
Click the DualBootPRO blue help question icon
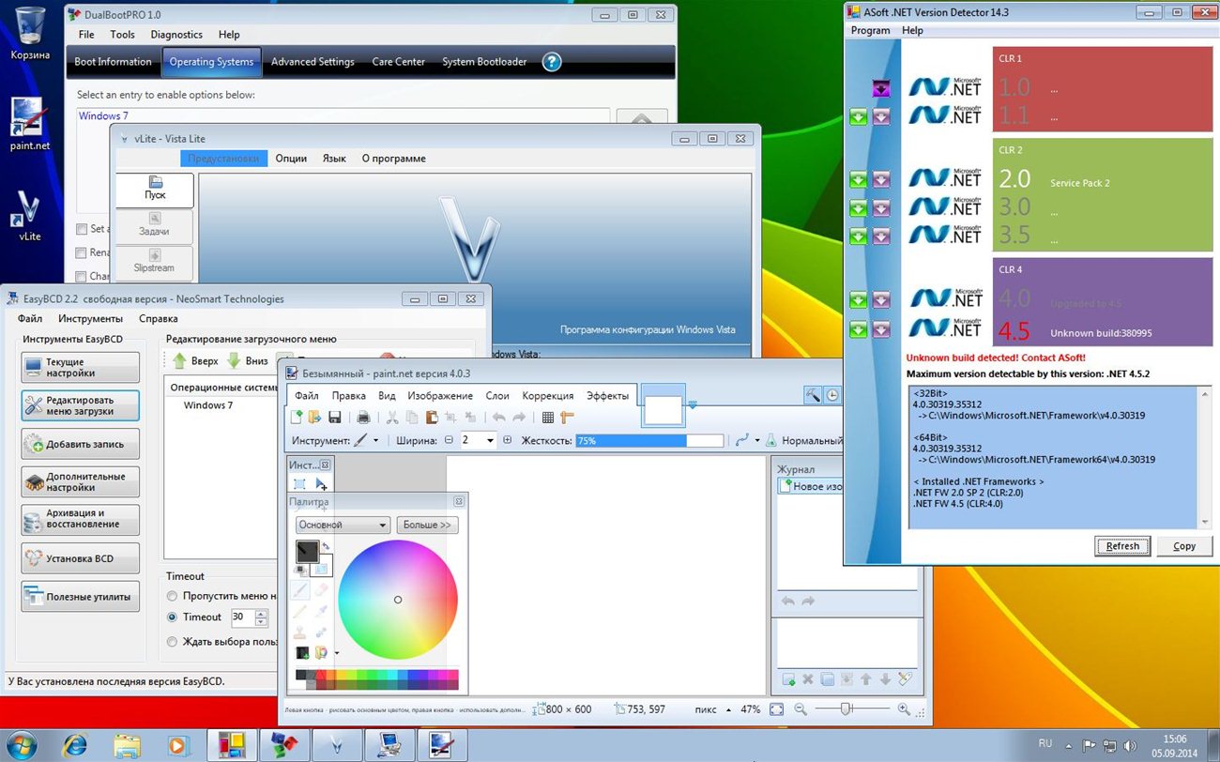tap(552, 62)
